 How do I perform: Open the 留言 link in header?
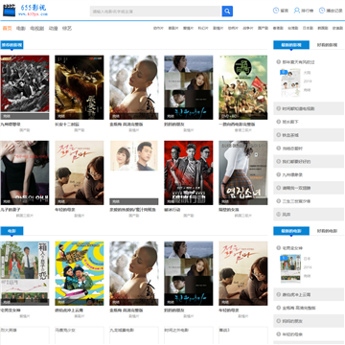(x=285, y=11)
